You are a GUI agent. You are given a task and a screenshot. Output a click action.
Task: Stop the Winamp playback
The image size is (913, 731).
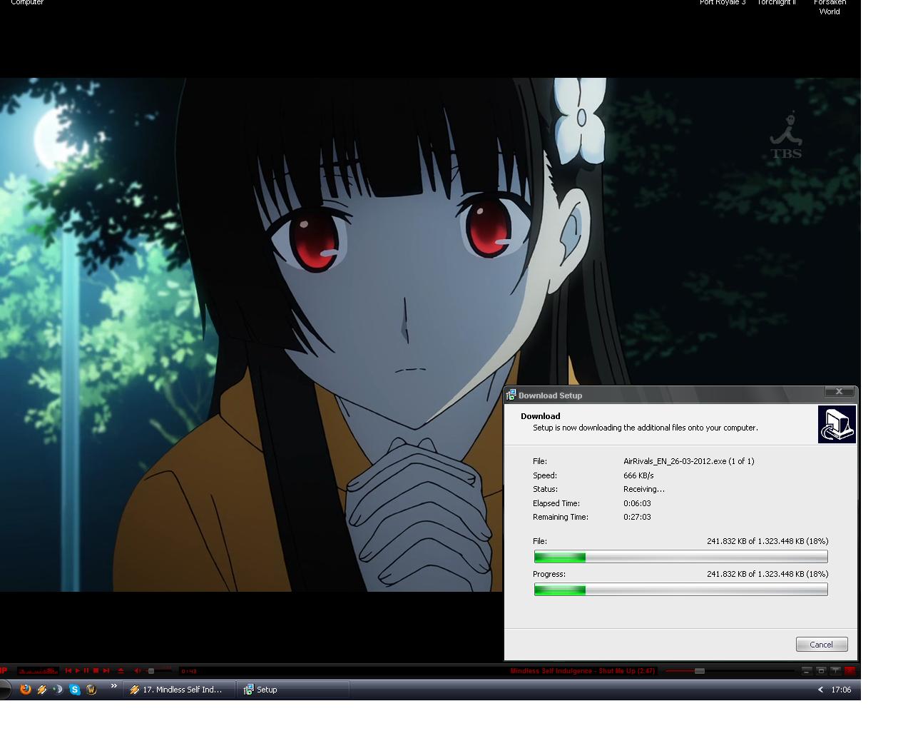[x=96, y=671]
